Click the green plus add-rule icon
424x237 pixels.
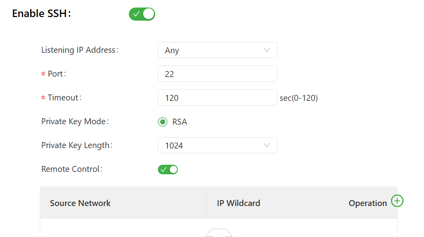(x=397, y=201)
